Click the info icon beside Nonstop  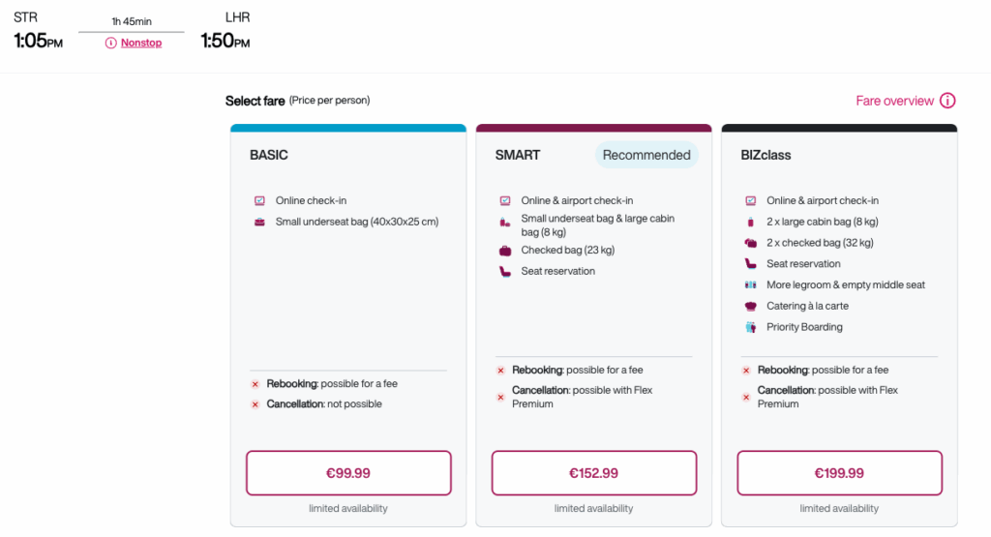[x=110, y=43]
